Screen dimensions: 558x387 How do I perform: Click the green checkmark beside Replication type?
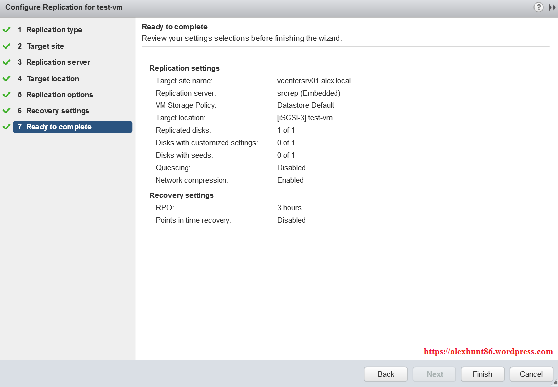tap(7, 29)
